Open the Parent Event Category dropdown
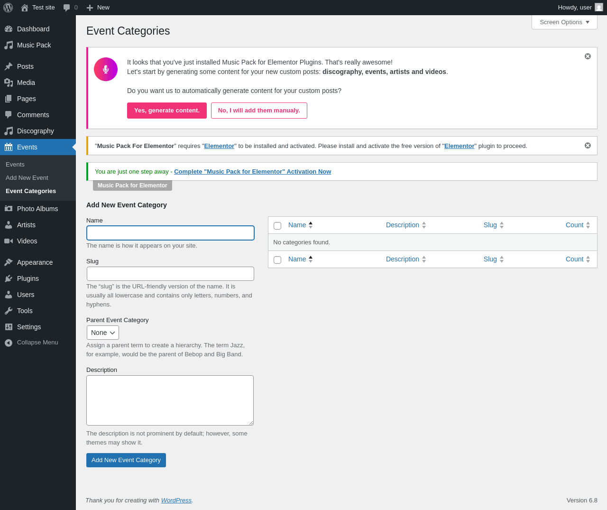This screenshot has height=510, width=607. [x=103, y=333]
